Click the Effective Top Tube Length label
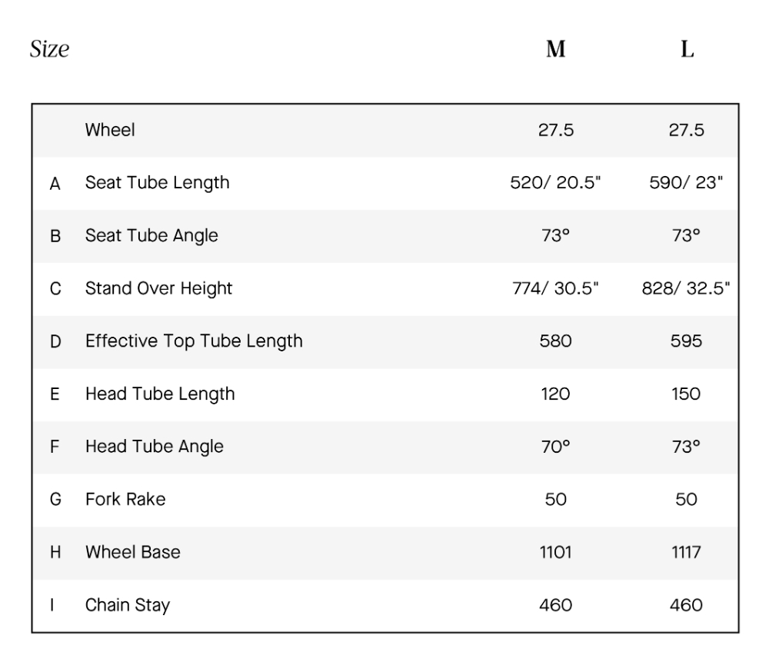Image resolution: width=769 pixels, height=665 pixels. click(194, 341)
